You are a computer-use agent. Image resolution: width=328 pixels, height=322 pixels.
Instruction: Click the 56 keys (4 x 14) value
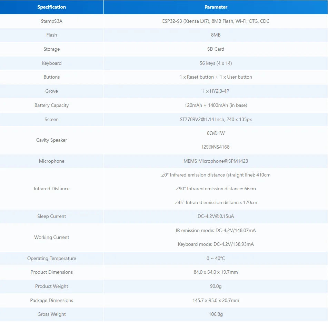(216, 63)
